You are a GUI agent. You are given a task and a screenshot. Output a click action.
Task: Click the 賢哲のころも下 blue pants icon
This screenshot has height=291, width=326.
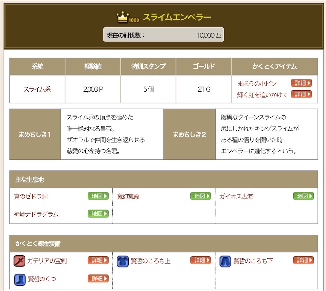[225, 261]
